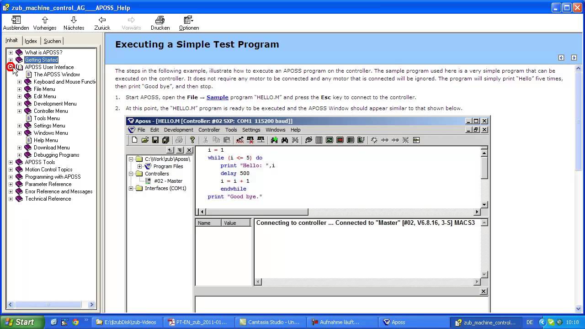Select the Help Menu tree topic
The width and height of the screenshot is (585, 329).
46,140
